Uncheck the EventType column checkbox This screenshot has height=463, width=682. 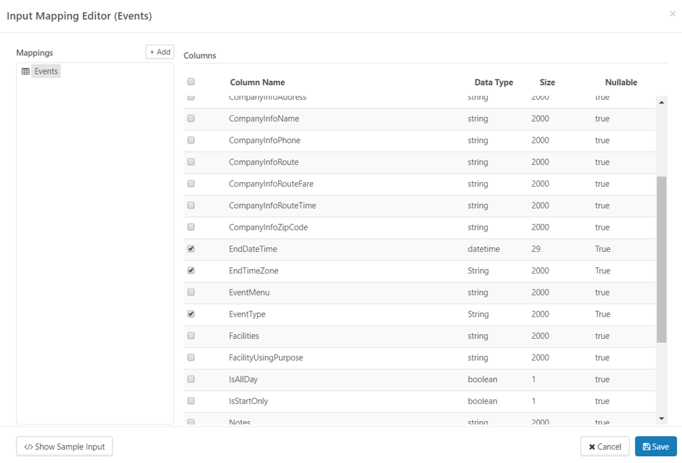(x=191, y=314)
